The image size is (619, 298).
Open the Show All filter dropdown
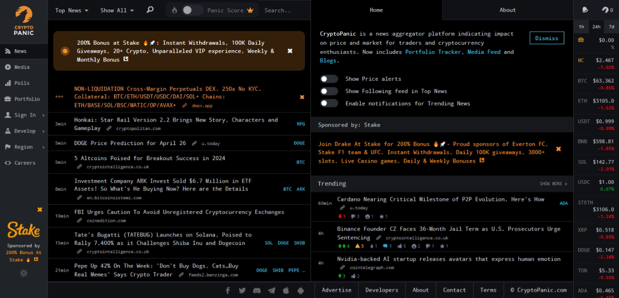pos(117,10)
